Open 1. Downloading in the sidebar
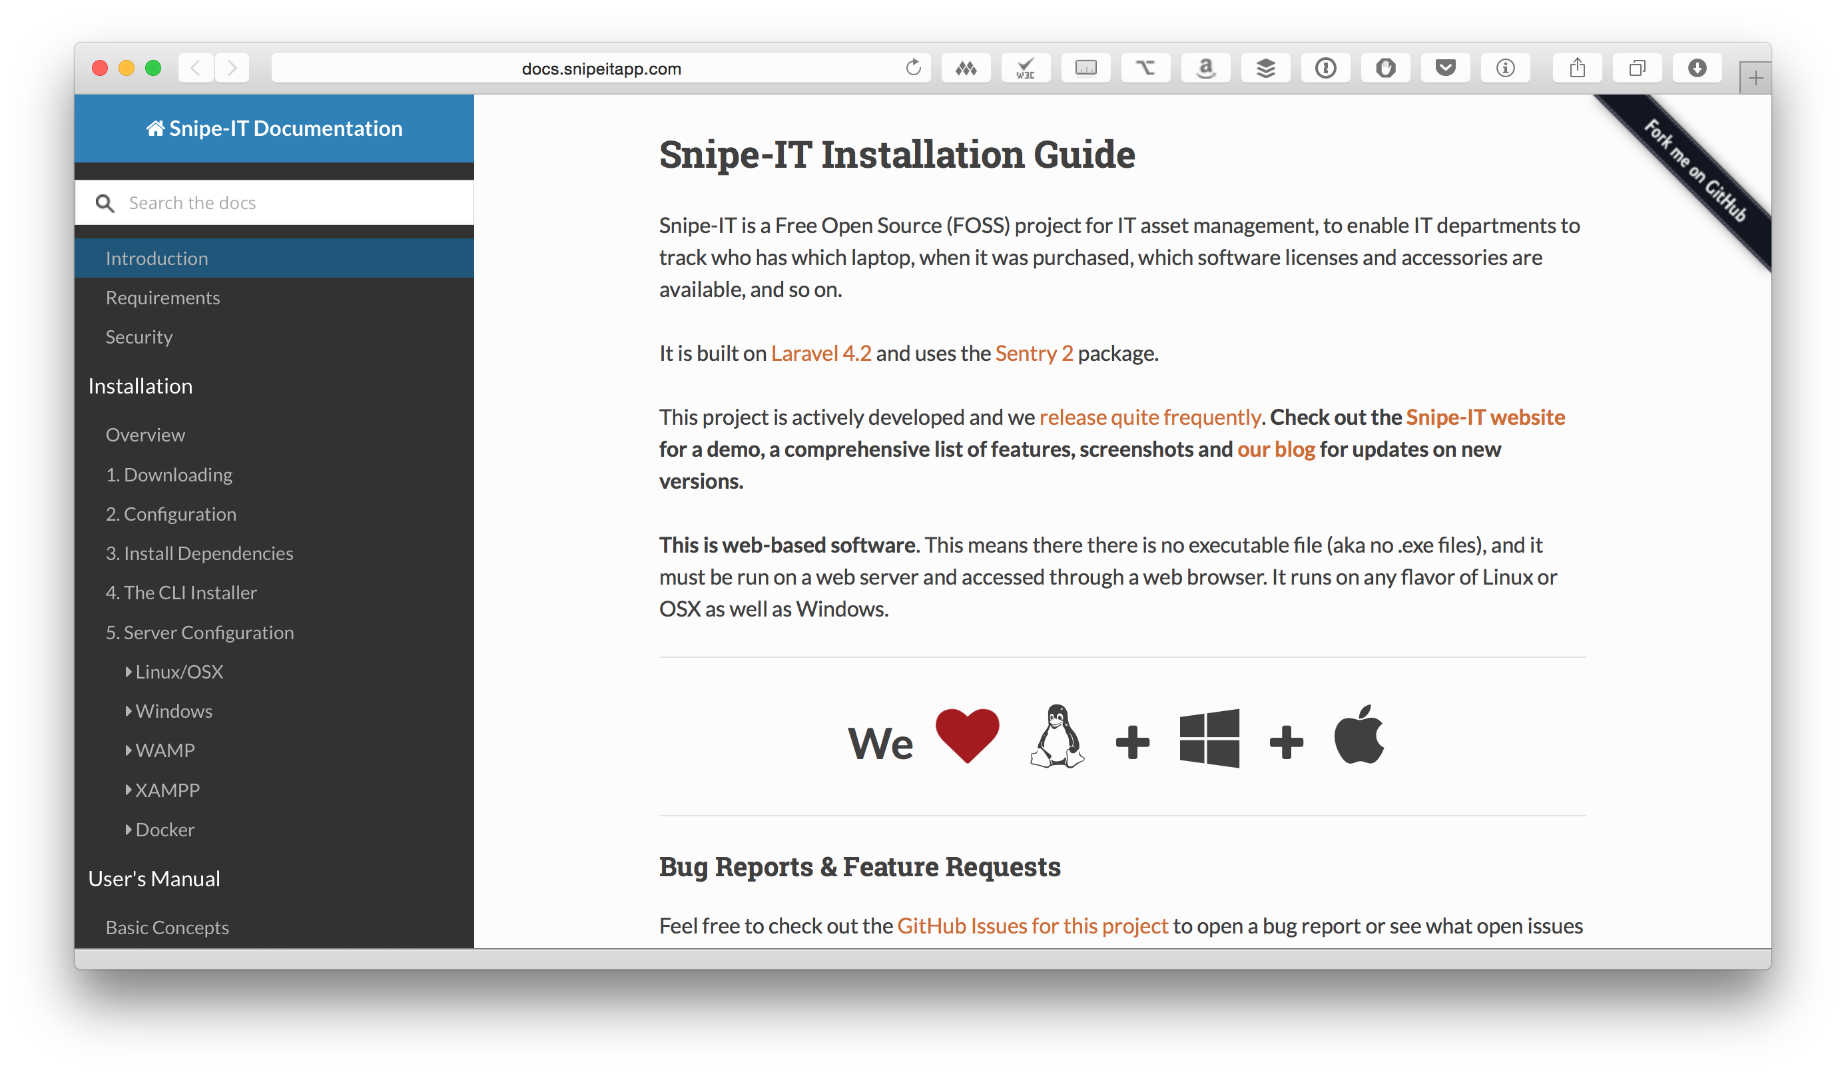Viewport: 1846px width, 1076px height. point(169,475)
